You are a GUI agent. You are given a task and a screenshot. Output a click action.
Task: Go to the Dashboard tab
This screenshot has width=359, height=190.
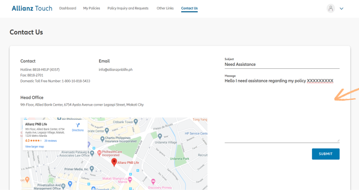point(67,8)
